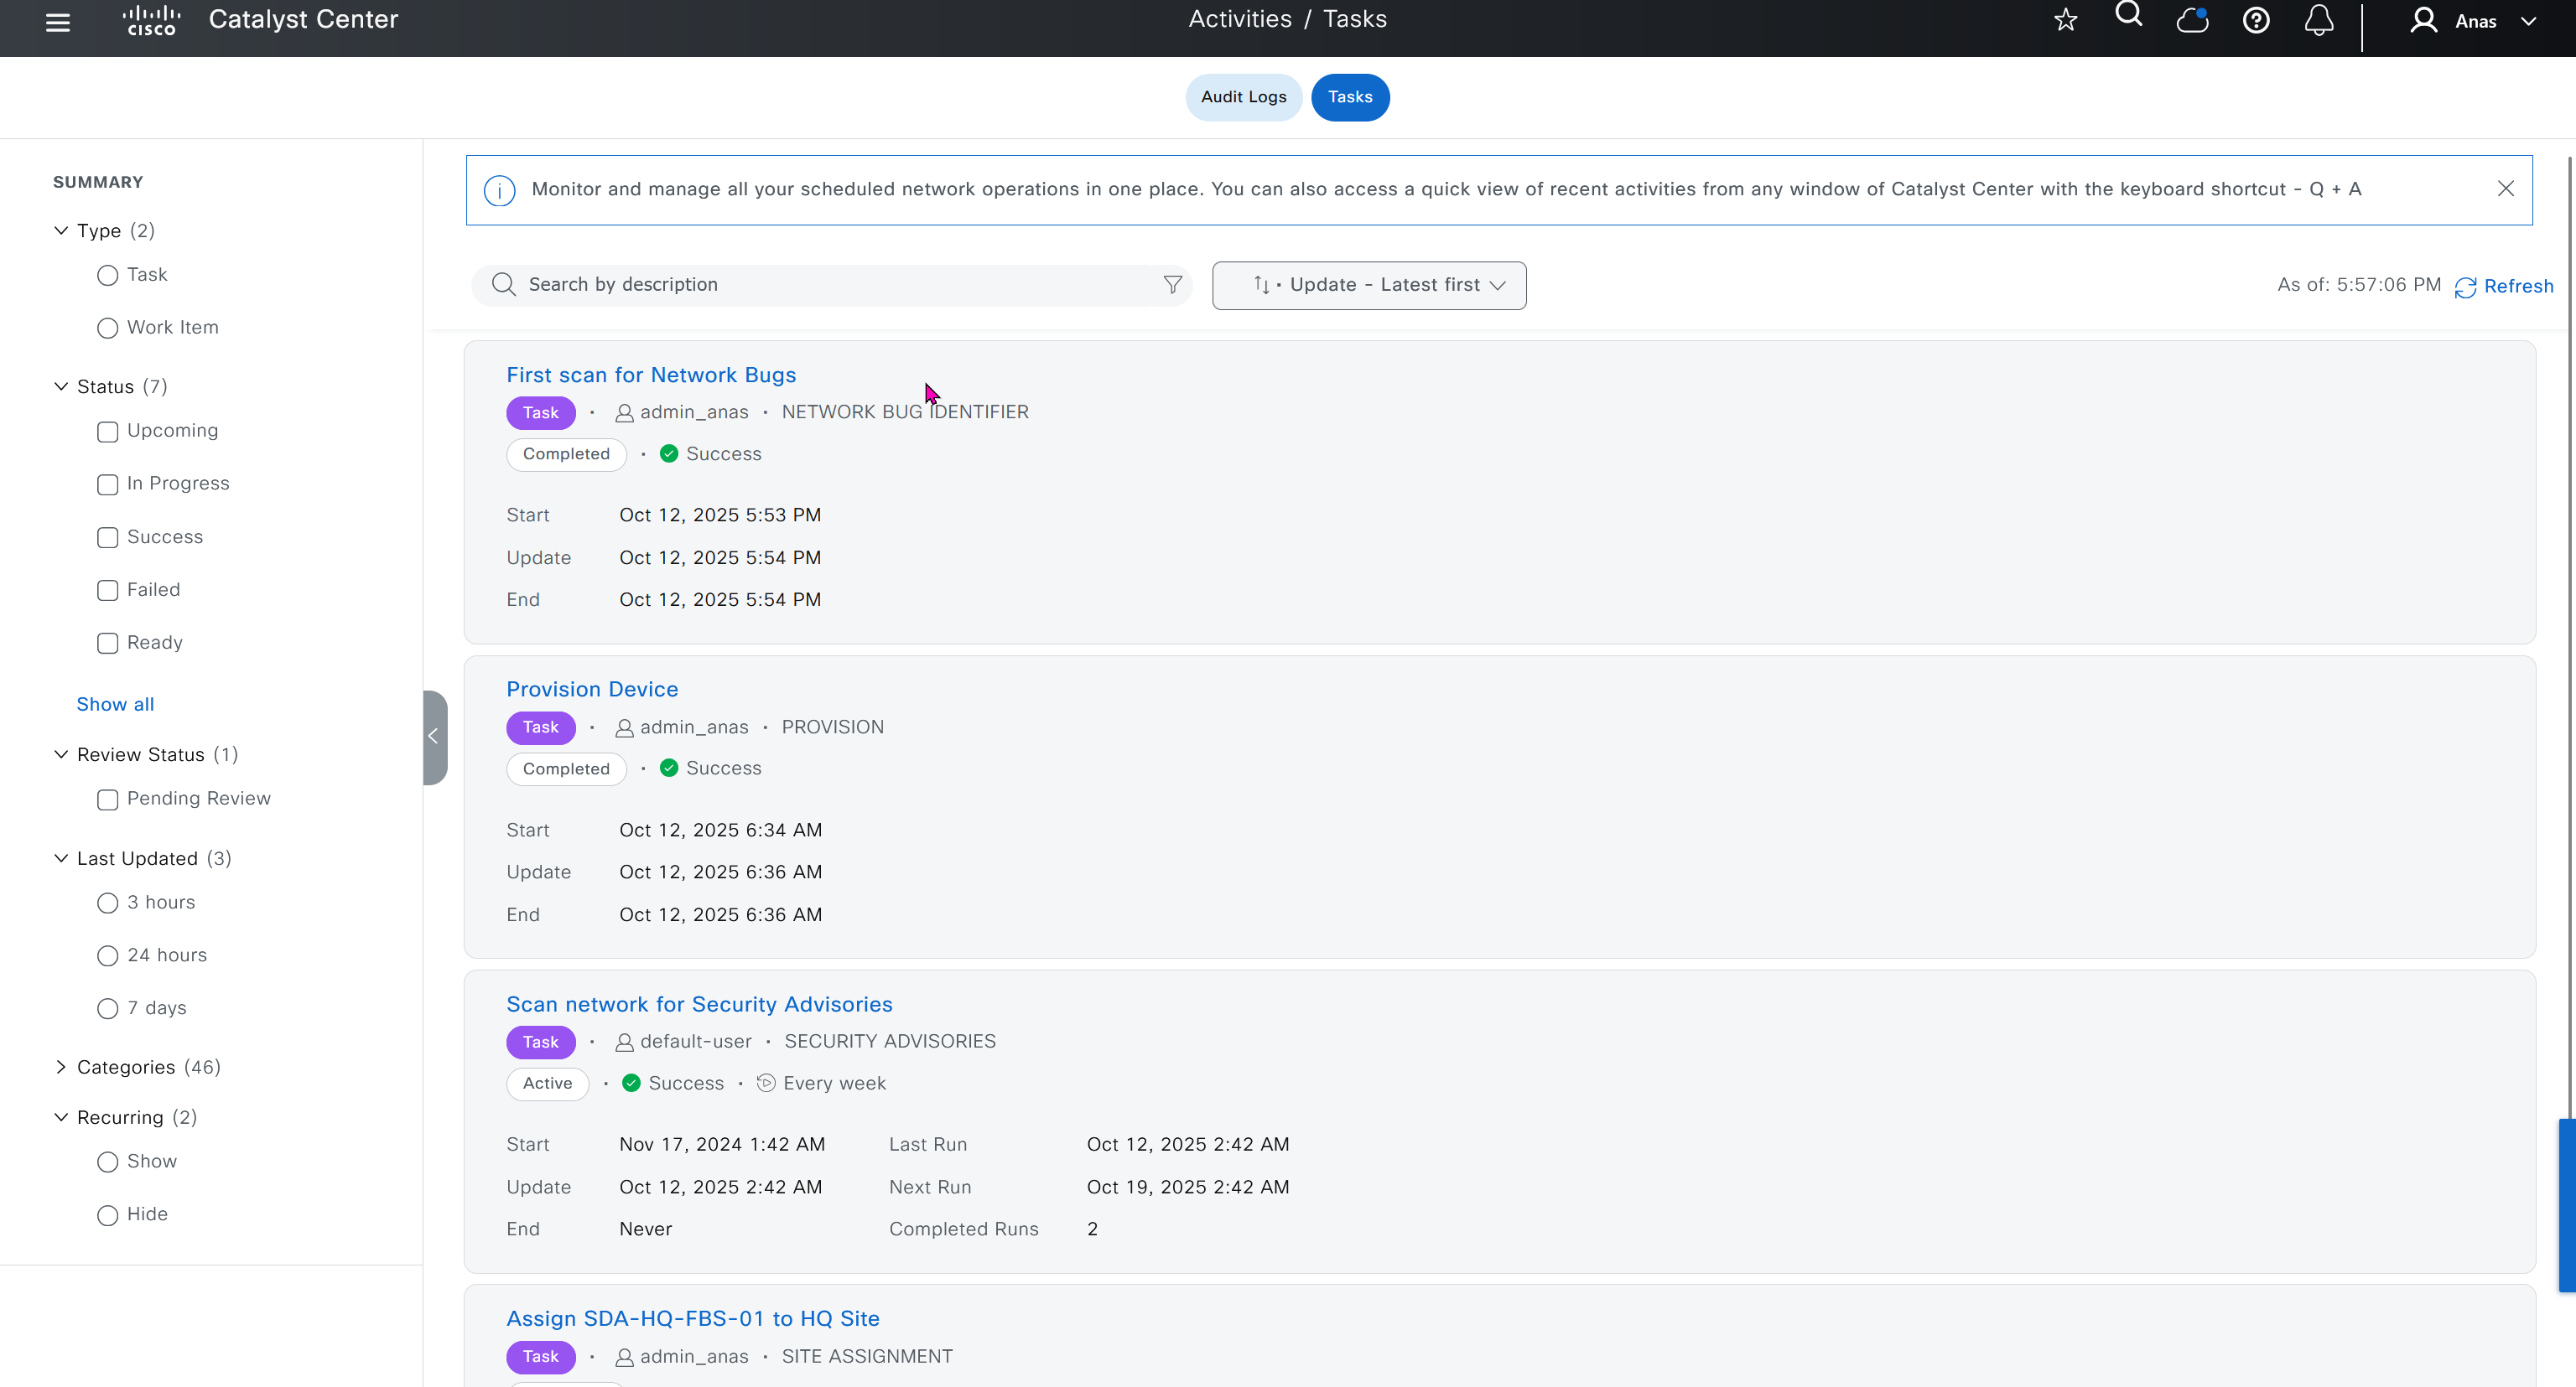Open the notifications bell icon
Image resolution: width=2576 pixels, height=1387 pixels.
(x=2318, y=20)
